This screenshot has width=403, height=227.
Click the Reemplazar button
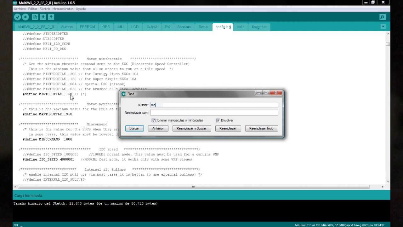coord(228,128)
